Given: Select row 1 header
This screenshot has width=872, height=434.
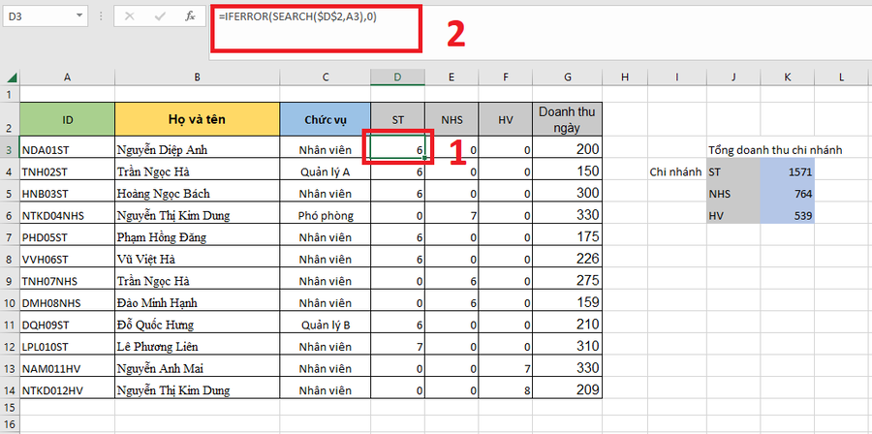Looking at the screenshot, I should (x=10, y=95).
